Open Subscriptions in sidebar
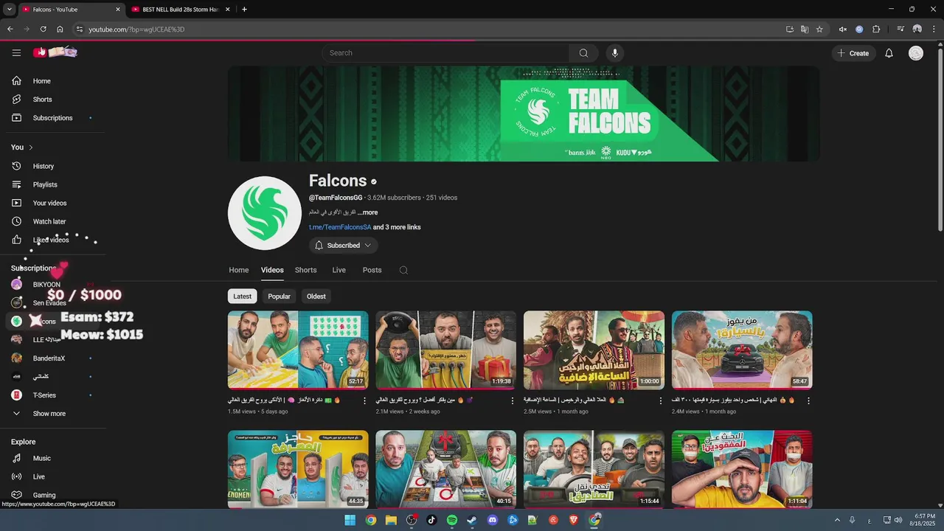944x531 pixels. pos(52,118)
